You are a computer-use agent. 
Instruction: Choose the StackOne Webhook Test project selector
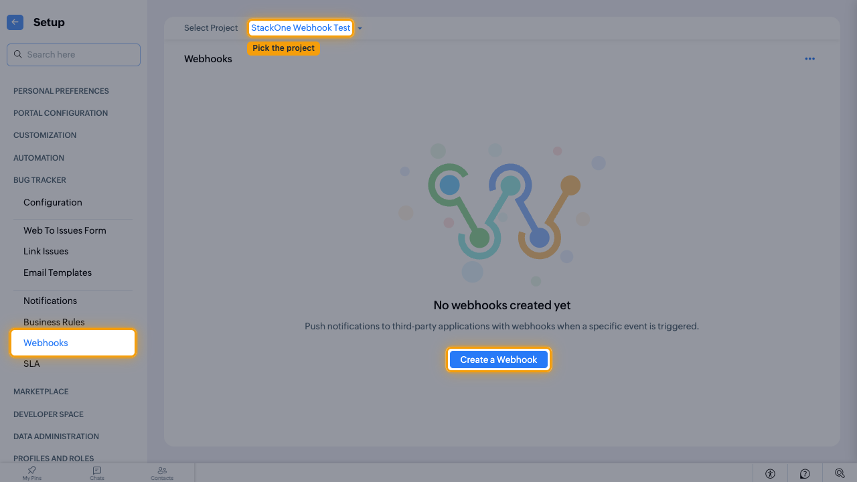(301, 28)
